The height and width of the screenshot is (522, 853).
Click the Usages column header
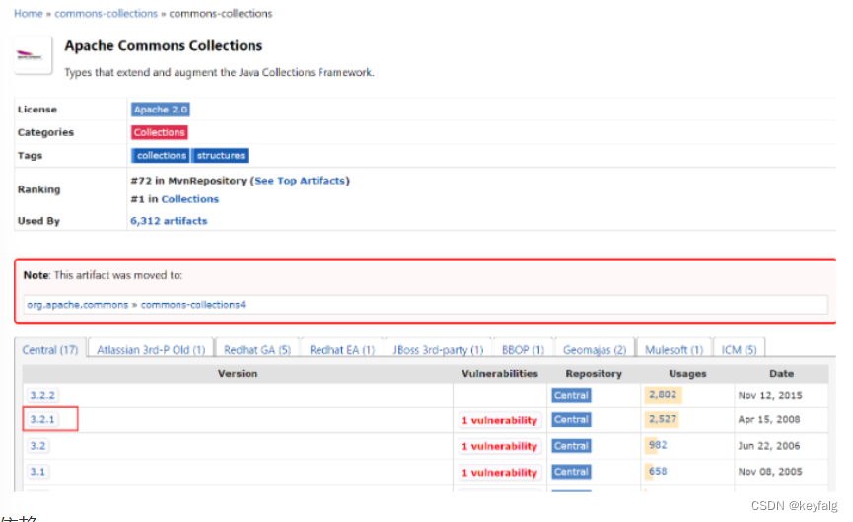(x=687, y=373)
